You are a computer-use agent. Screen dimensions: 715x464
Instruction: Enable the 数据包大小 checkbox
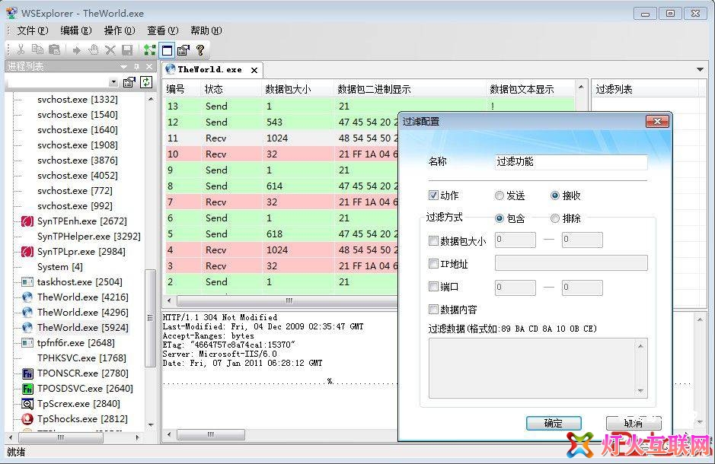433,241
